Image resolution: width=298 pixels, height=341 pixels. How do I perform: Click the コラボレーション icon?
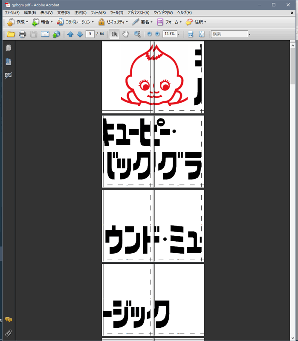[60, 22]
